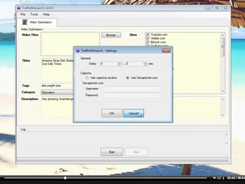Open the Category dropdown showing Education

(x=57, y=92)
